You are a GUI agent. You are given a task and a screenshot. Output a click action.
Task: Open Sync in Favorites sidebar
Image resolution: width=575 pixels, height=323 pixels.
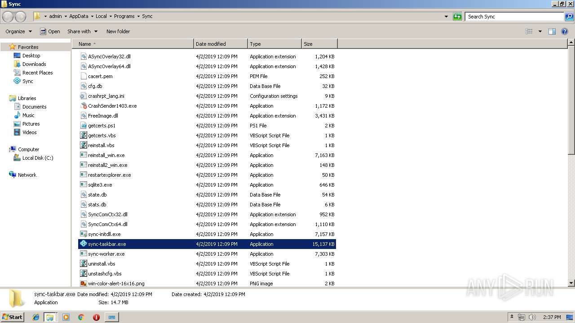tap(27, 81)
